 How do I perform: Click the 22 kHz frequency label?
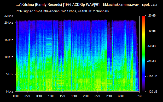point(9,16)
